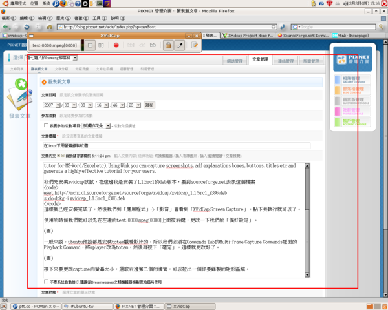The width and height of the screenshot is (388, 310).
Task: Open the Firefox home page icon
Action: pyautogui.click(x=50, y=26)
